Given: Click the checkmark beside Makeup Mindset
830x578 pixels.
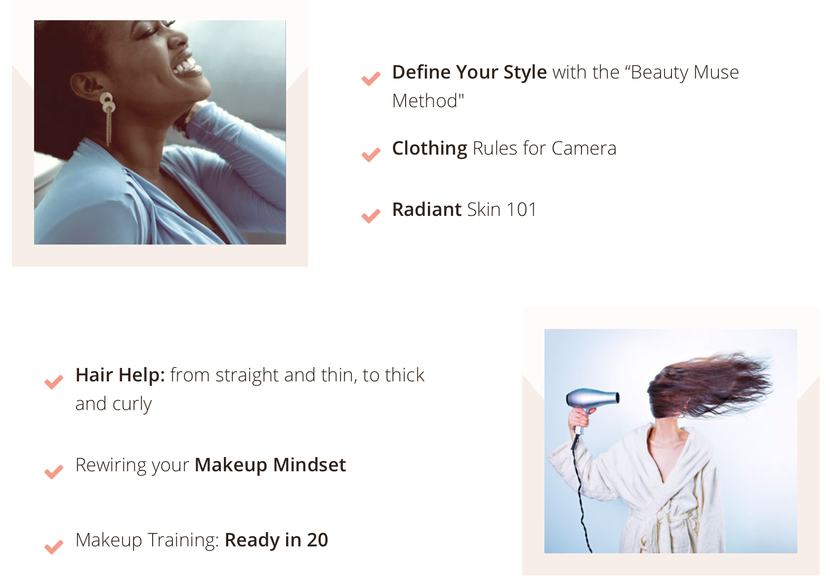Looking at the screenshot, I should 54,472.
